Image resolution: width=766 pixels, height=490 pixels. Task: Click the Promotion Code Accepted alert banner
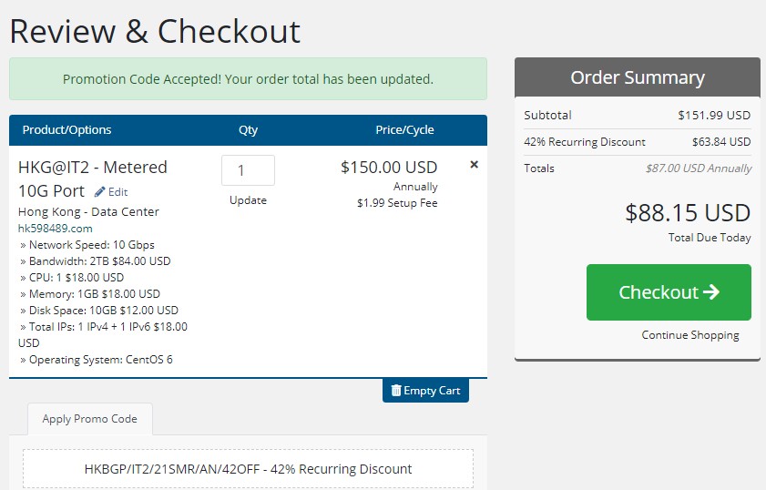coord(248,79)
